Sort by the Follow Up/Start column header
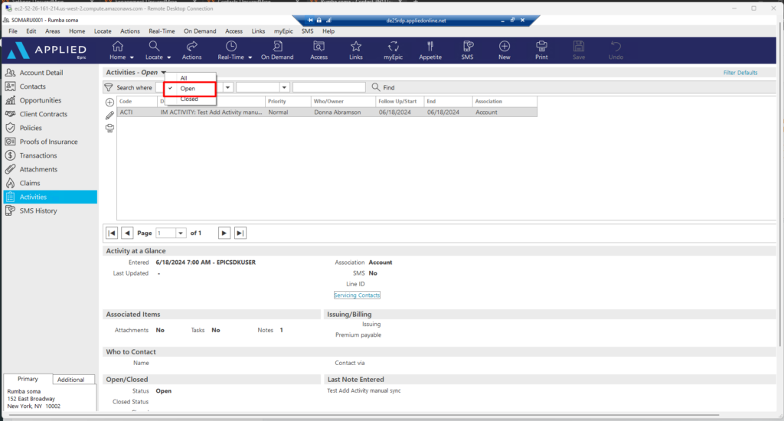This screenshot has height=421, width=784. pyautogui.click(x=399, y=102)
